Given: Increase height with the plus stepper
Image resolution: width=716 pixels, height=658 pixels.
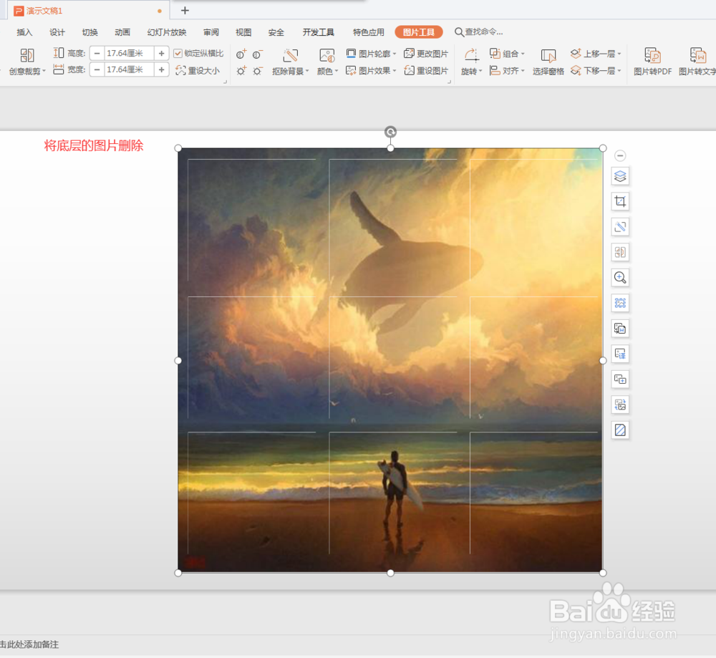Looking at the screenshot, I should [x=161, y=54].
